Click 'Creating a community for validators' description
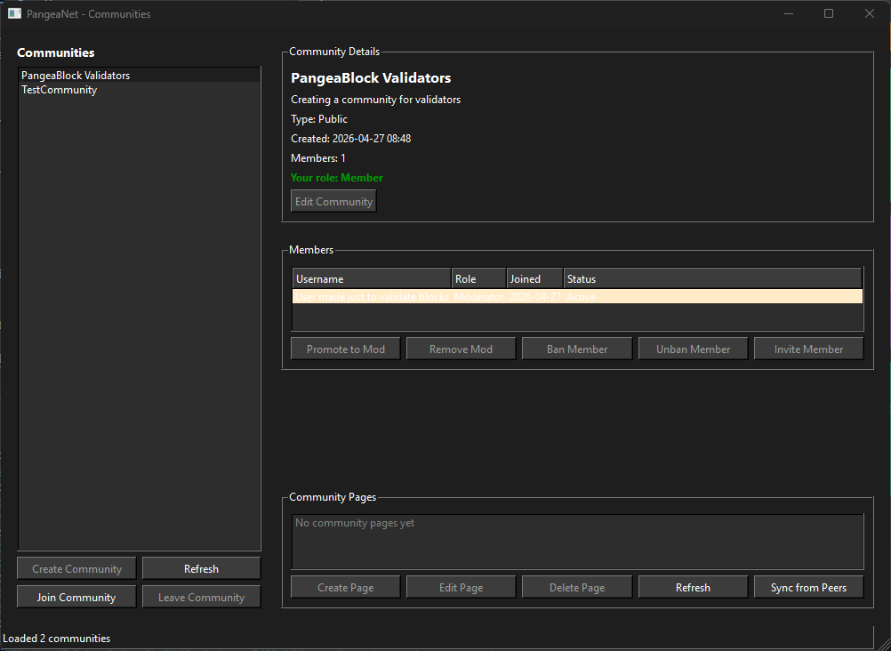Screen dimensions: 891x651 click(375, 100)
